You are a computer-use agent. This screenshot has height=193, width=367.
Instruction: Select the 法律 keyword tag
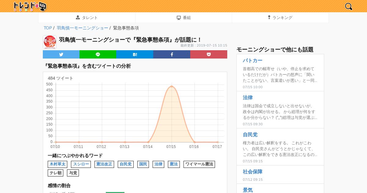pyautogui.click(x=158, y=164)
